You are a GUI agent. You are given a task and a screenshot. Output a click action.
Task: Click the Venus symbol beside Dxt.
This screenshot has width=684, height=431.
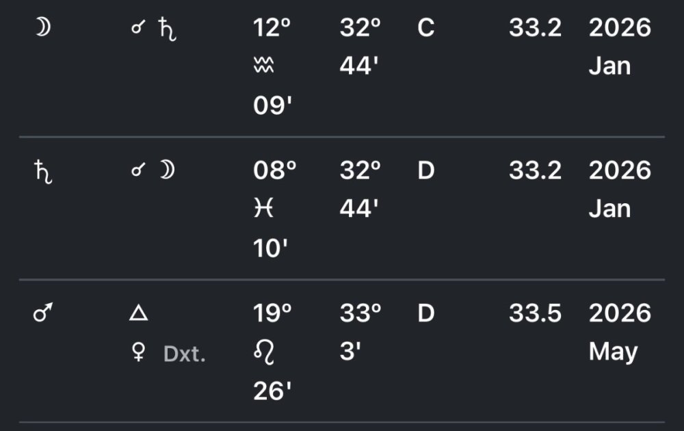(x=138, y=353)
